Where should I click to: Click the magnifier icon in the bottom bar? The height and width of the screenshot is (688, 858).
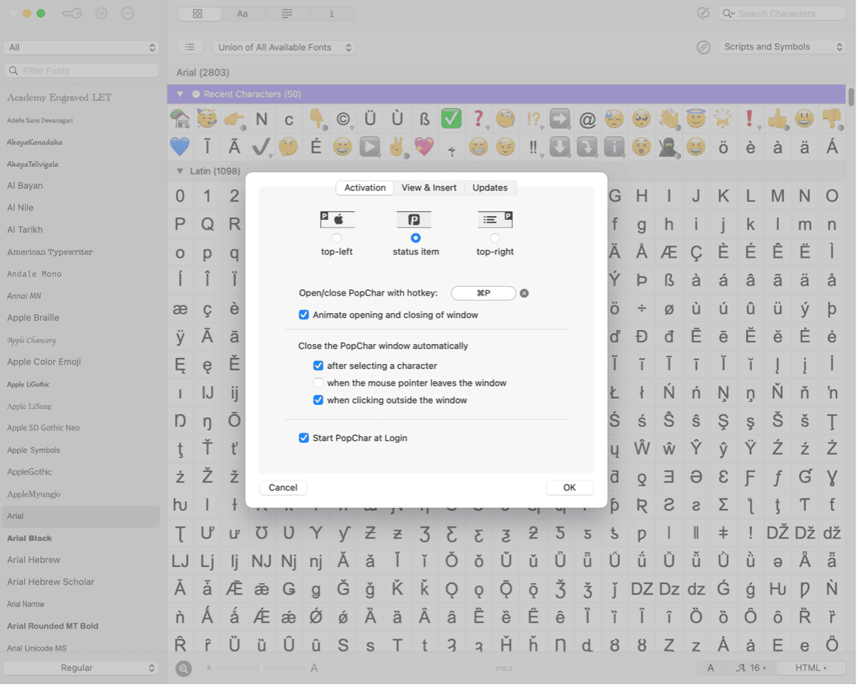183,668
